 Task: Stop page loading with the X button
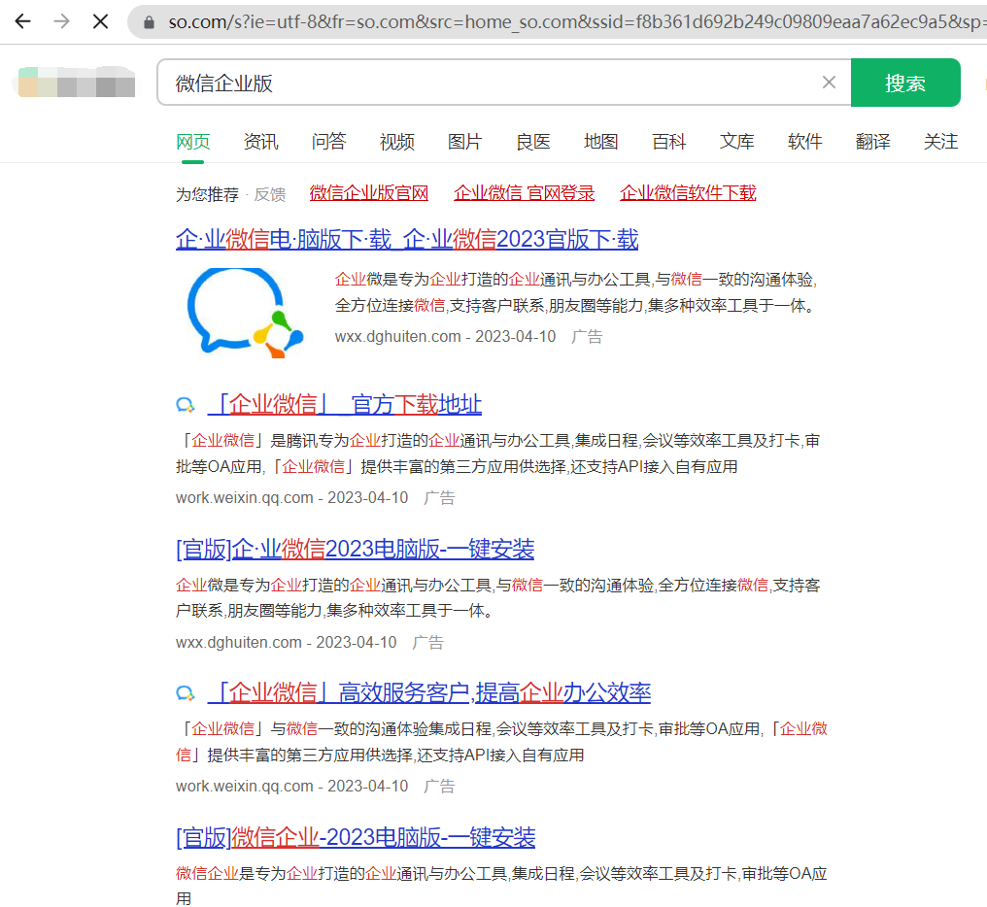100,22
